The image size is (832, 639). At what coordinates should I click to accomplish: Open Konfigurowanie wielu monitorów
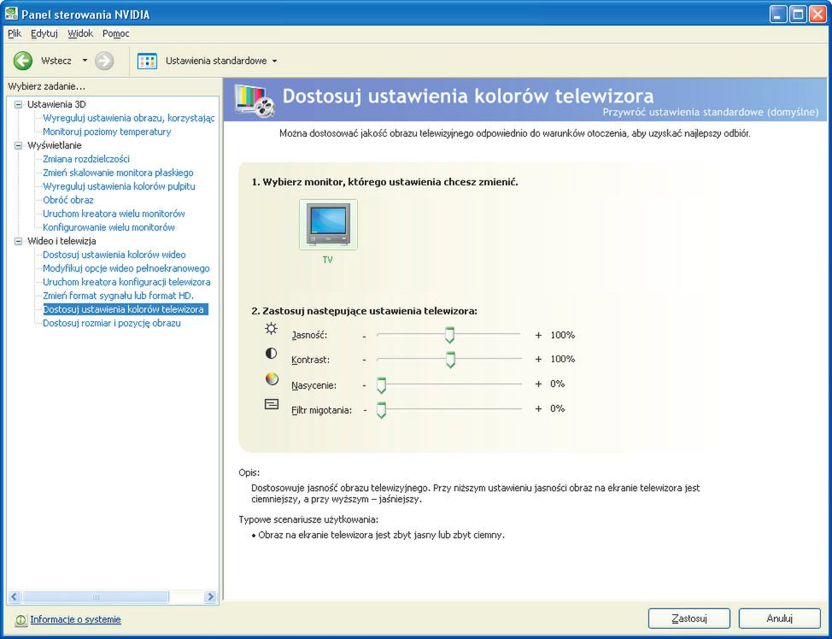(x=108, y=227)
